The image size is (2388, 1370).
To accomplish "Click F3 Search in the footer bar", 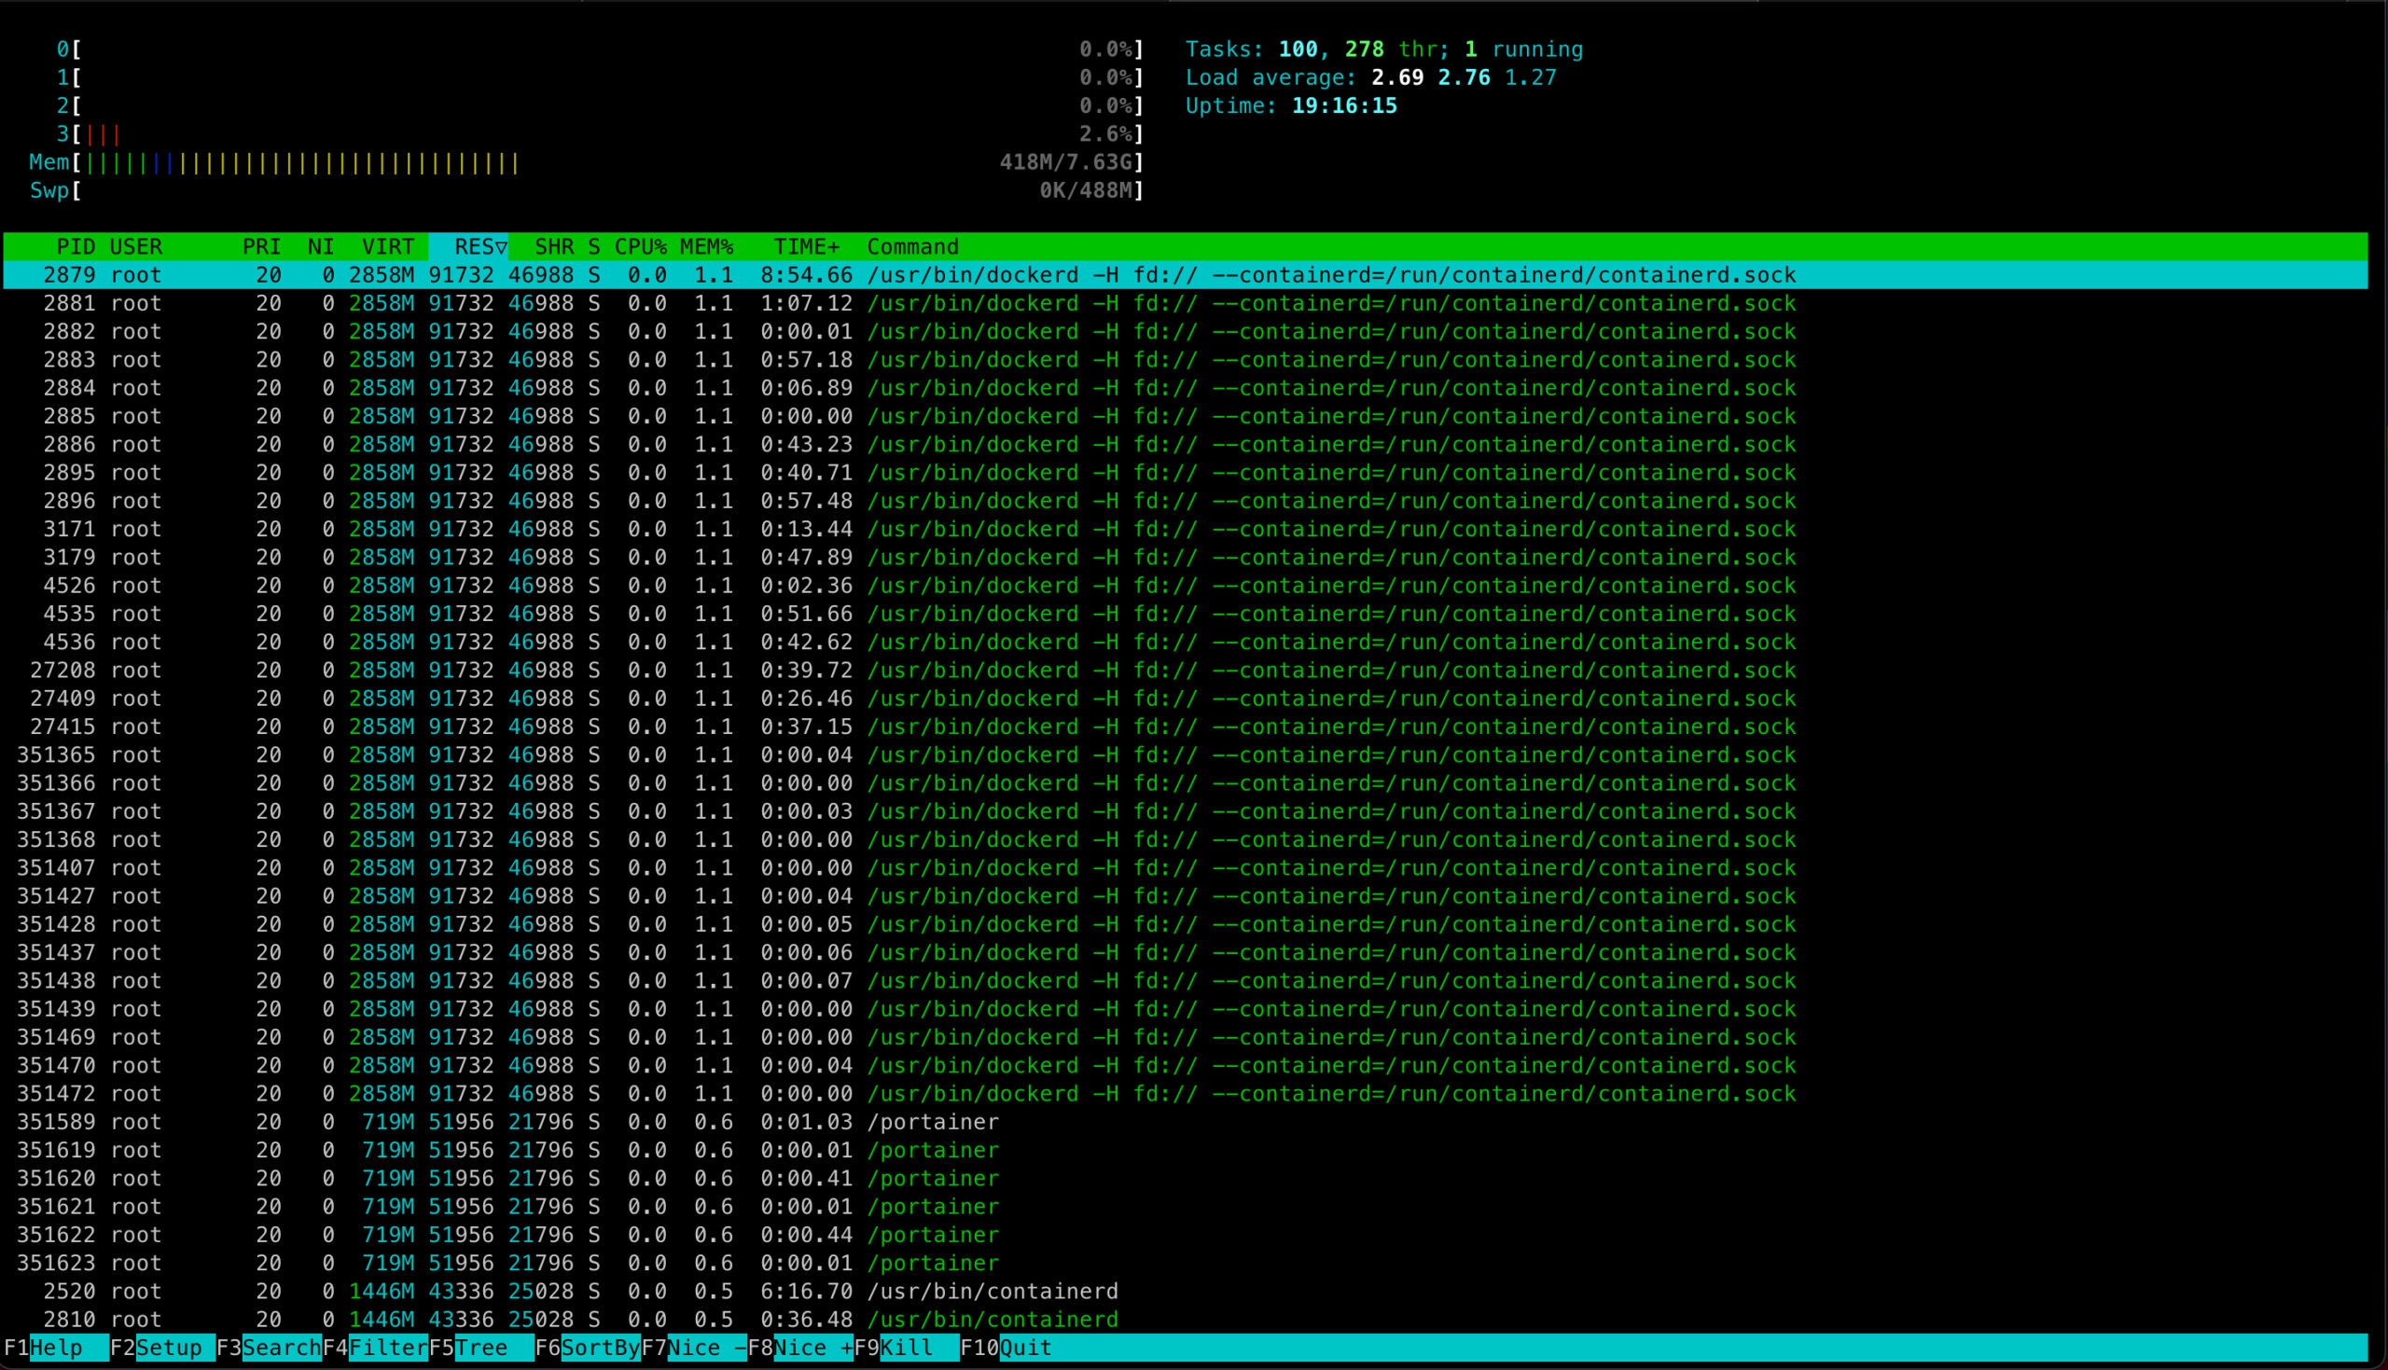I will pos(268,1348).
